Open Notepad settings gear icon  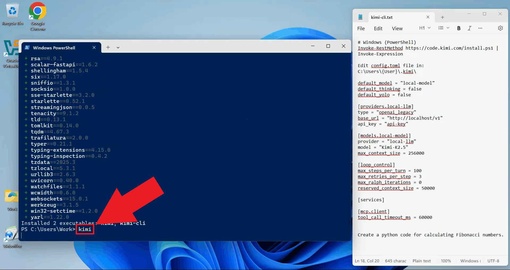click(x=500, y=28)
